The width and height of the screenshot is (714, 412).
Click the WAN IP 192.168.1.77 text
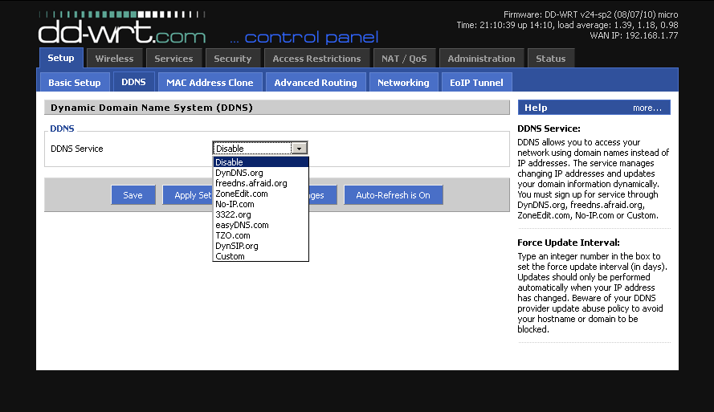point(634,35)
